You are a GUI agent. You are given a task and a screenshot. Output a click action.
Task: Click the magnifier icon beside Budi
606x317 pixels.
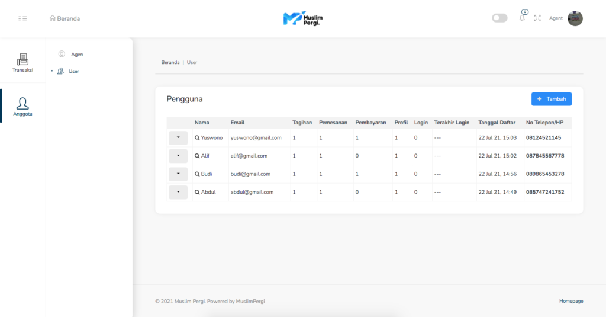pos(198,174)
